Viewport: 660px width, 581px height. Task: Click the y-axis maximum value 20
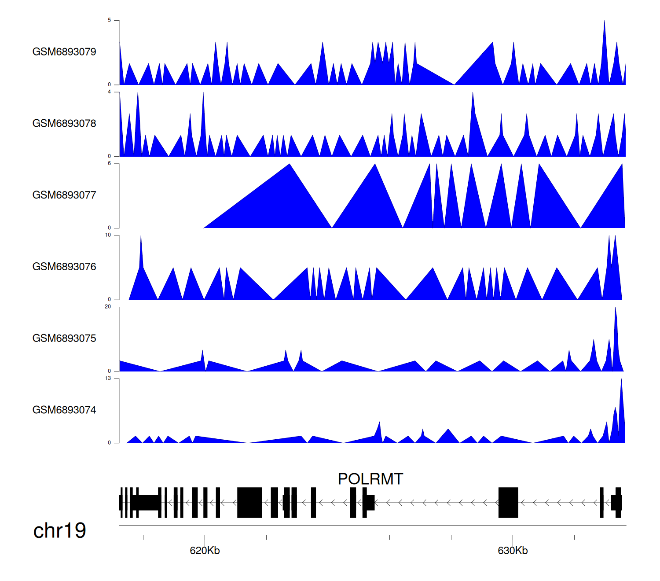108,307
